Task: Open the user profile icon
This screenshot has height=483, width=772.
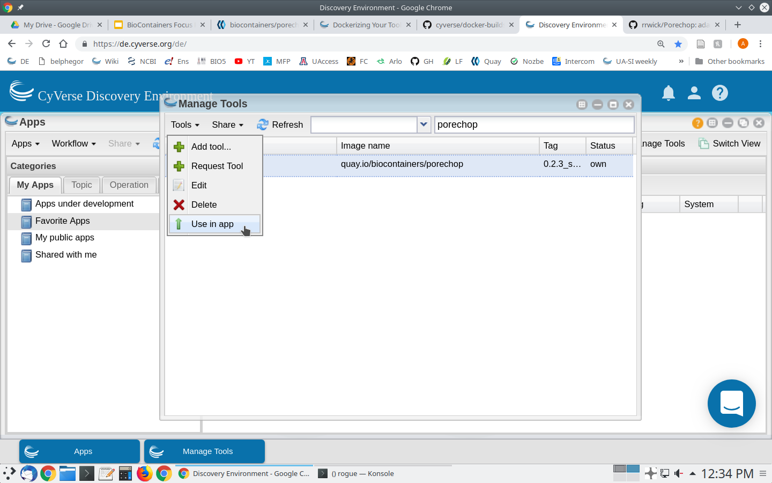Action: pyautogui.click(x=694, y=93)
